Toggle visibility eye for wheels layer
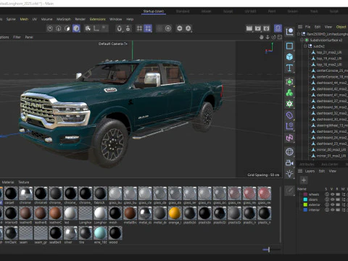Screen dimensions: 348x261 pyautogui.click(x=333, y=194)
